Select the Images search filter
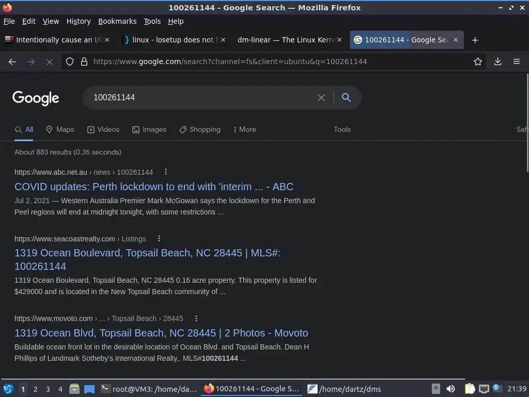 [x=149, y=130]
